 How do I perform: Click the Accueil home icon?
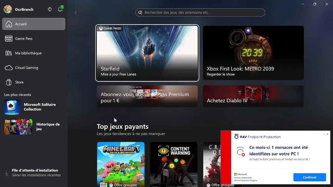[x=9, y=24]
